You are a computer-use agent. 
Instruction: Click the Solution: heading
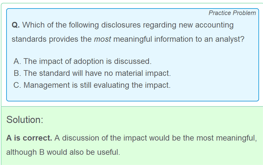point(25,120)
